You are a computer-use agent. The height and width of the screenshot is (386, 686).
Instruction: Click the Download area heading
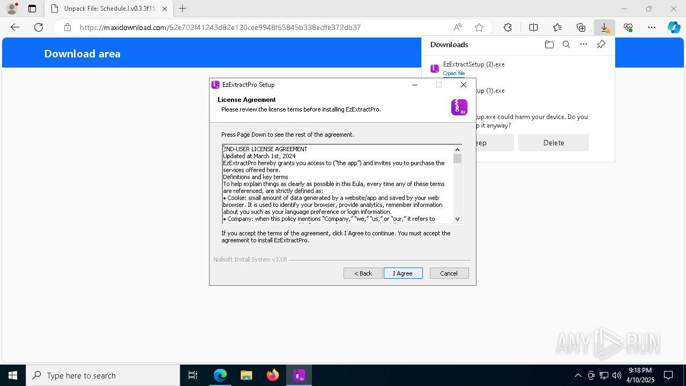[83, 54]
